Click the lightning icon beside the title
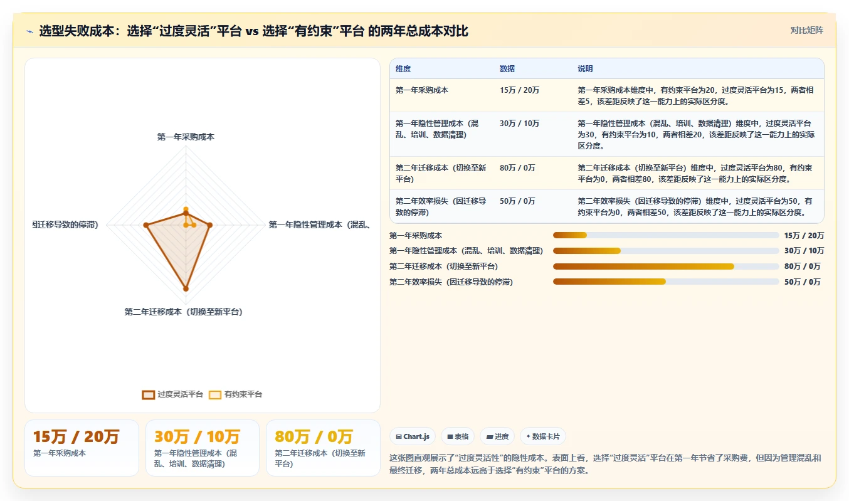Screen dimensions: 849x501 30,31
